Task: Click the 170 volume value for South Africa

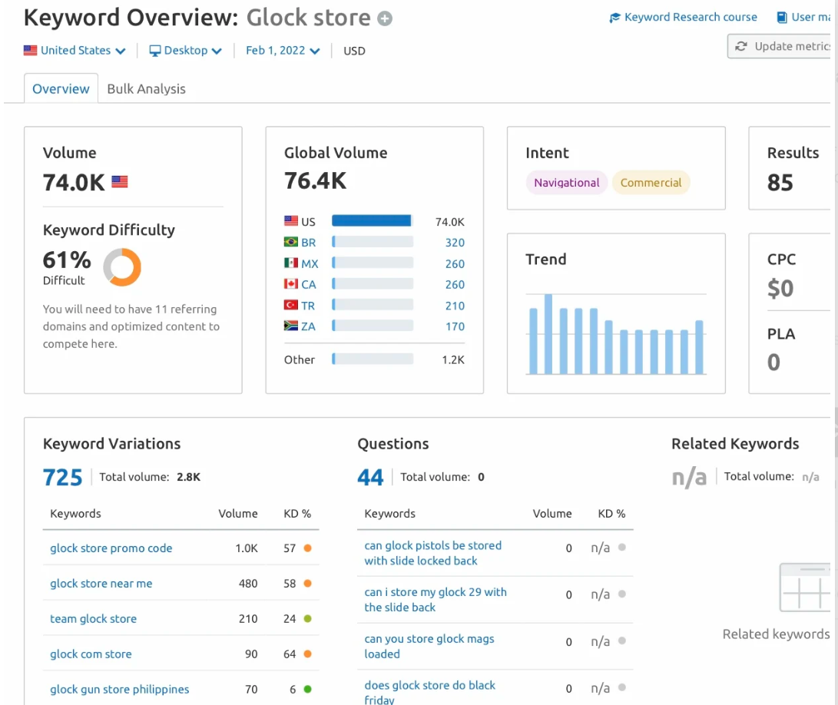Action: [x=455, y=326]
